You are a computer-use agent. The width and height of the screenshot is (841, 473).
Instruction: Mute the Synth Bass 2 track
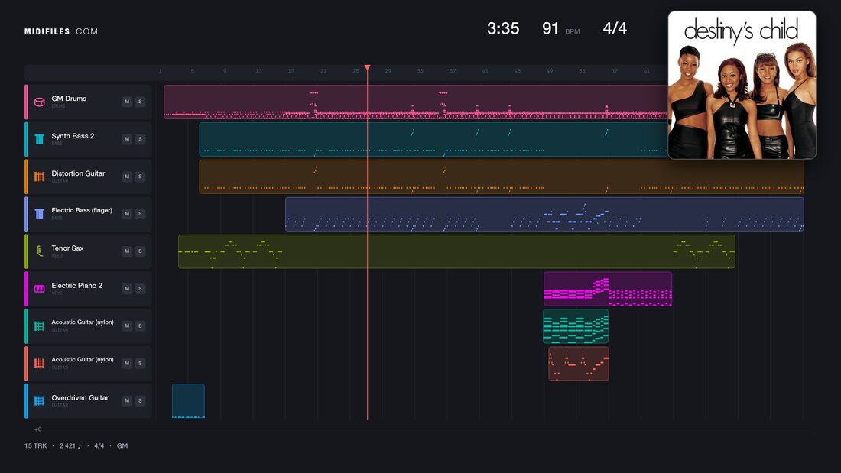127,139
